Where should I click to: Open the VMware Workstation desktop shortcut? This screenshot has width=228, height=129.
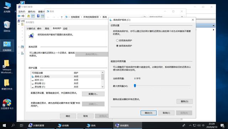7,67
